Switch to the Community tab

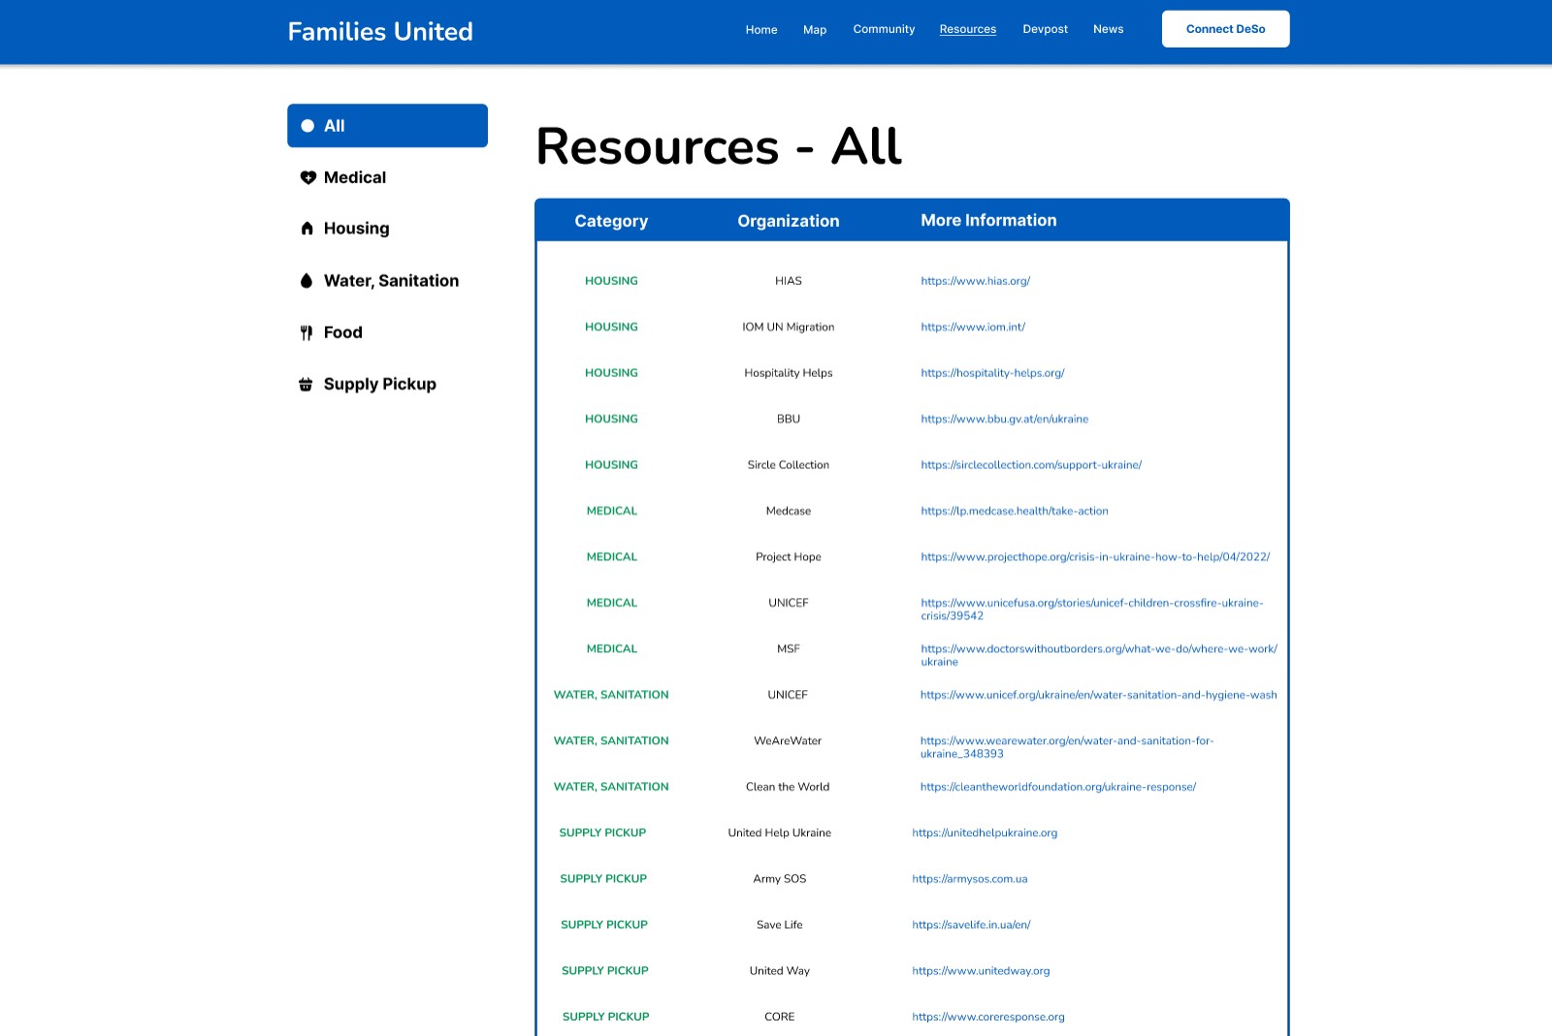coord(883,28)
